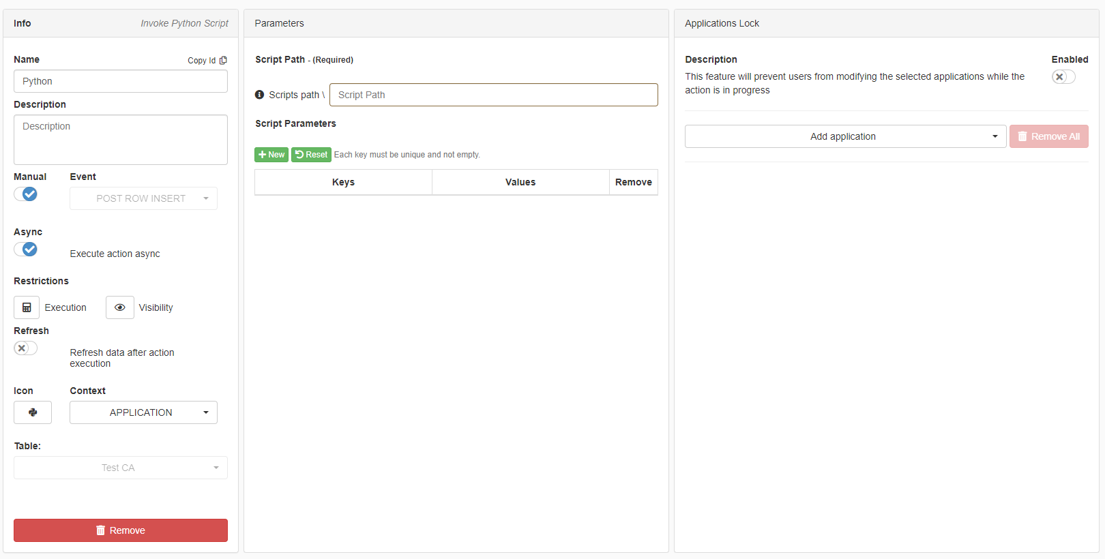Expand the Add application dropdown
The width and height of the screenshot is (1105, 559).
pos(845,136)
